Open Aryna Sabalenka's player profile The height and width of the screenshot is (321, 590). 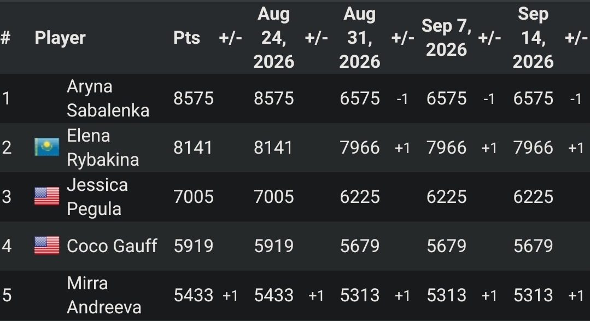point(108,98)
